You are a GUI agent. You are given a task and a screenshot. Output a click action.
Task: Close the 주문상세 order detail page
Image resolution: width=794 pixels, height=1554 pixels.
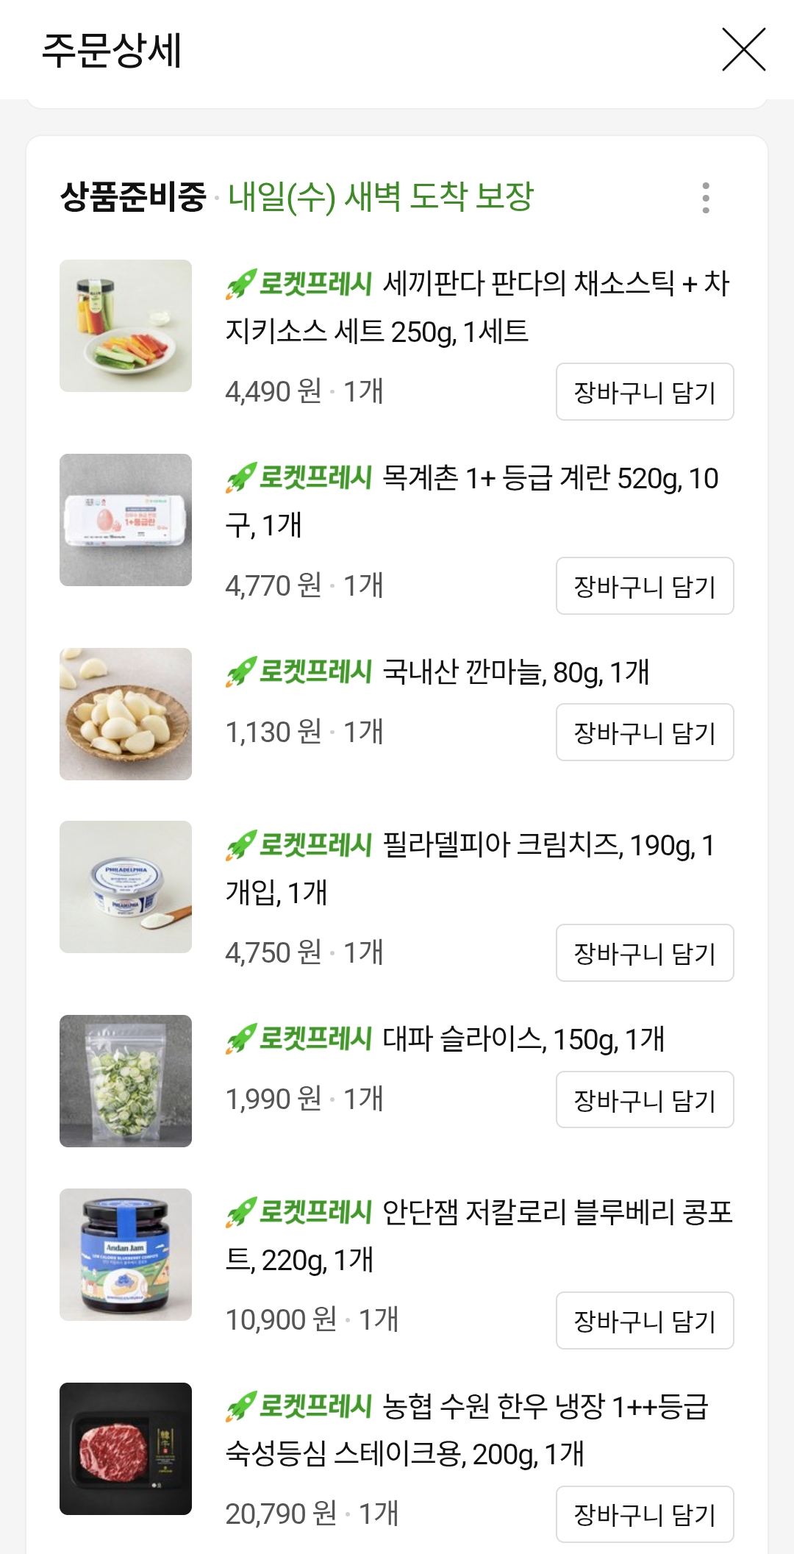744,49
